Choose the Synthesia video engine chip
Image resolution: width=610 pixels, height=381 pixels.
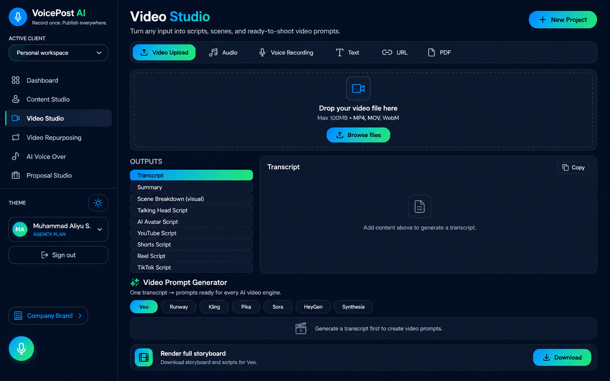[353, 307]
